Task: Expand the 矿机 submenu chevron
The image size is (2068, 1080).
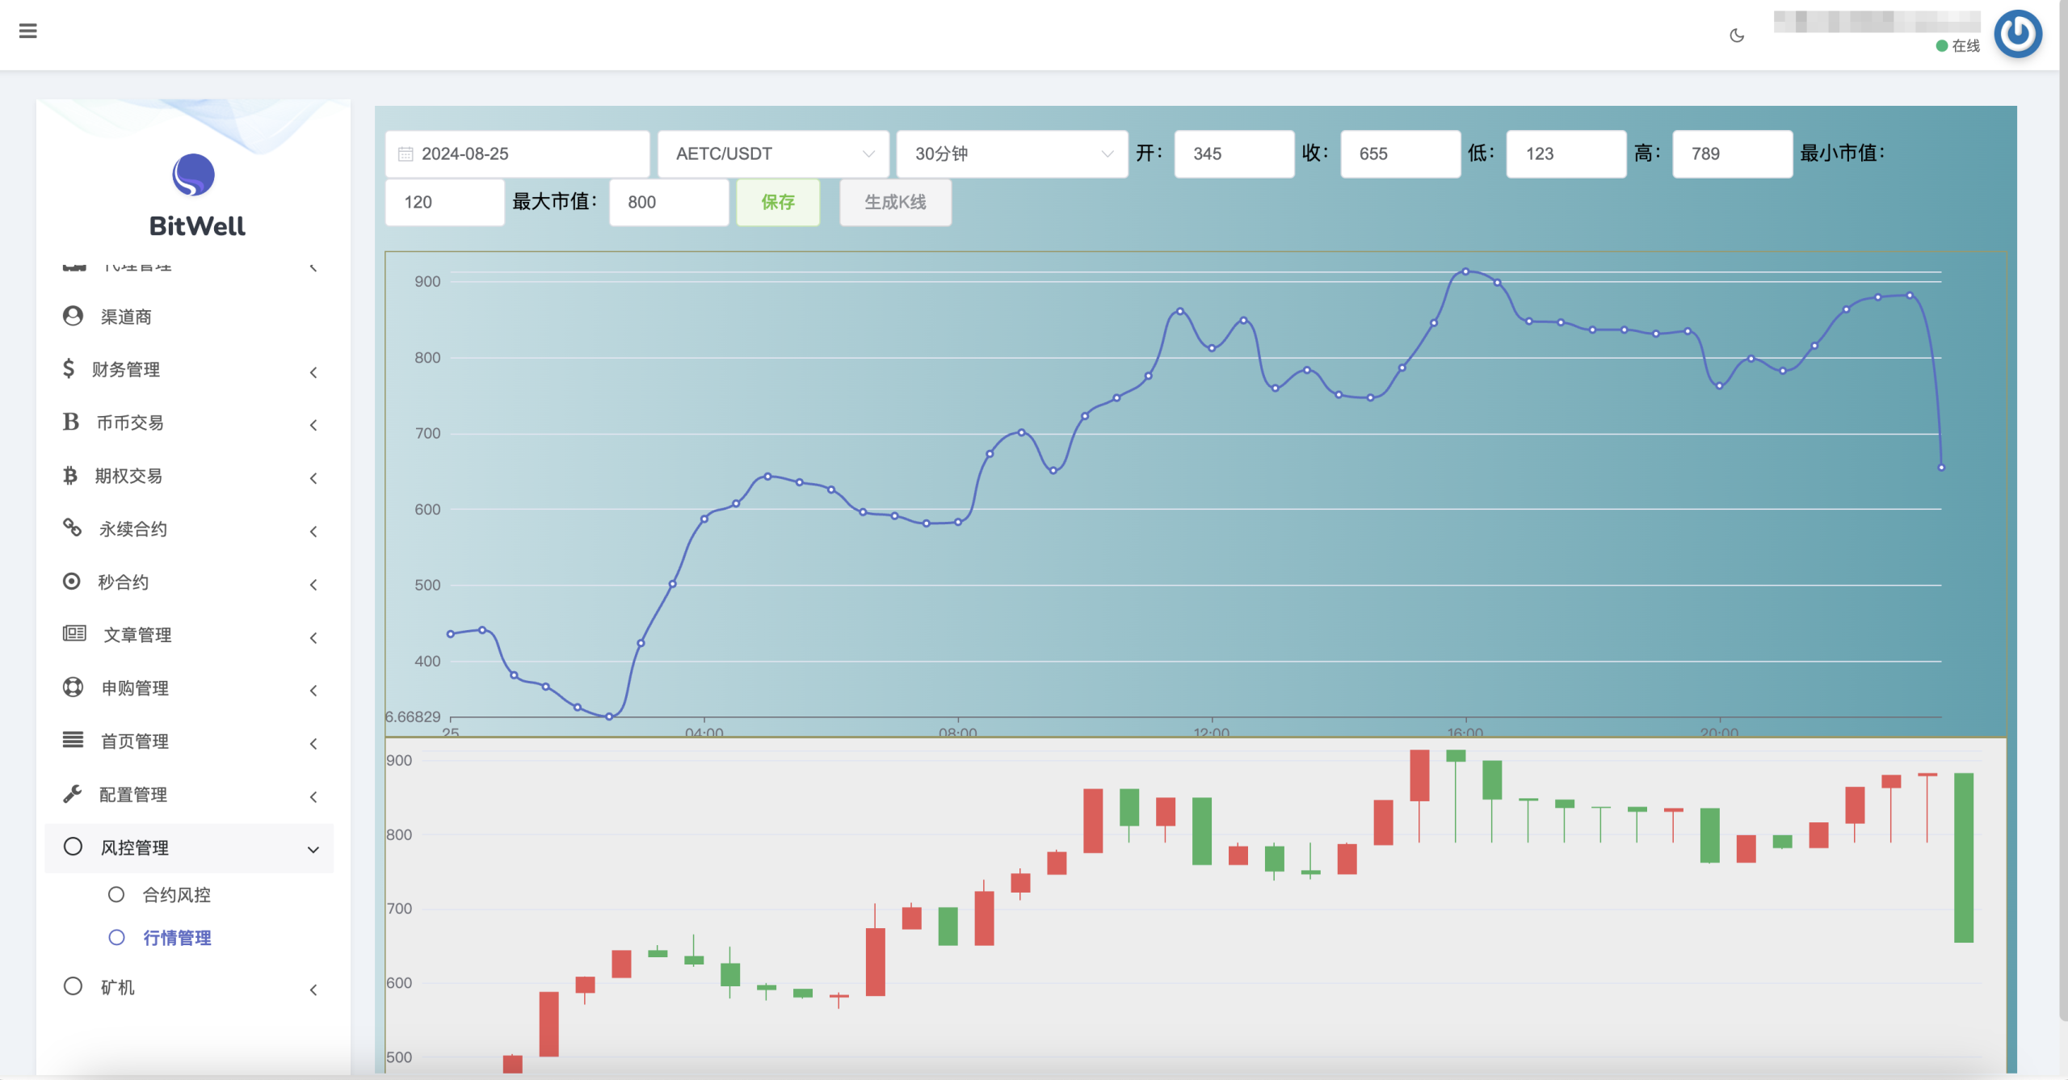Action: 313,990
